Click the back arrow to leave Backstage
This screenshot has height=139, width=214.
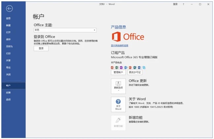(9, 9)
